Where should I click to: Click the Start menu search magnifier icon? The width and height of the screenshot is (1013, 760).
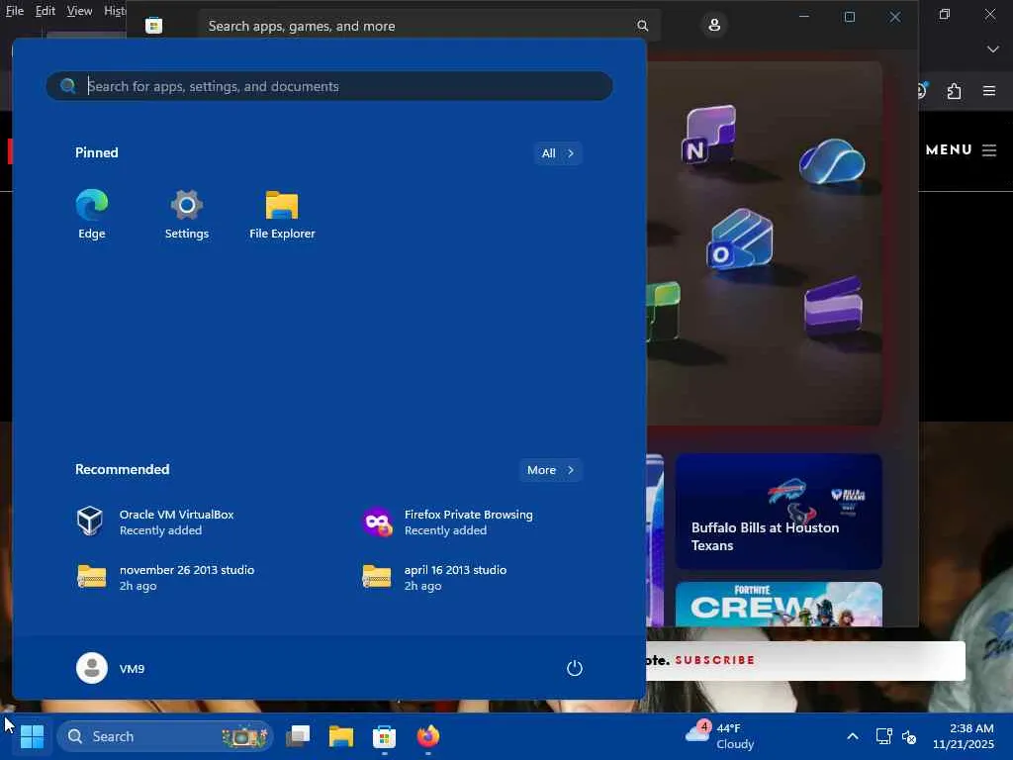68,86
